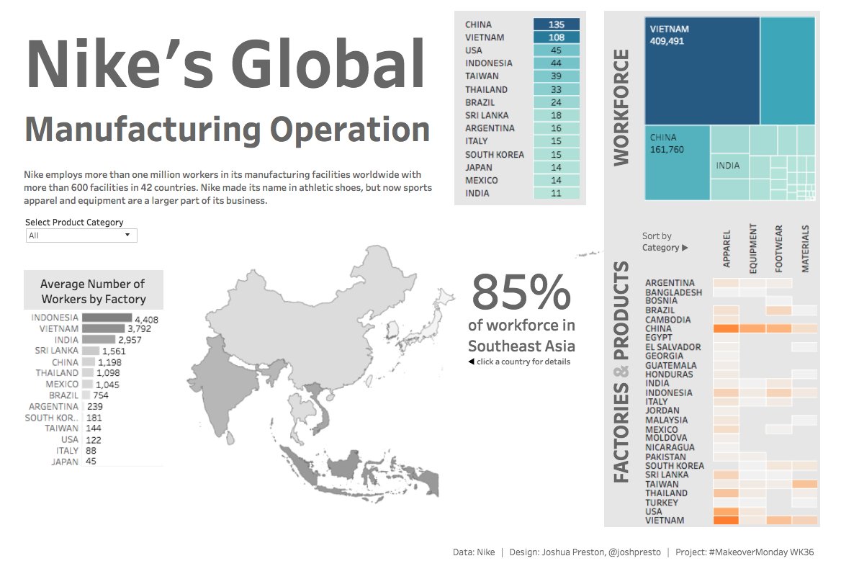Click the SRI LANKA 18 count cell
841x561 pixels.
click(x=556, y=115)
